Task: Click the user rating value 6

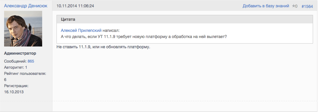Action: coord(5,80)
